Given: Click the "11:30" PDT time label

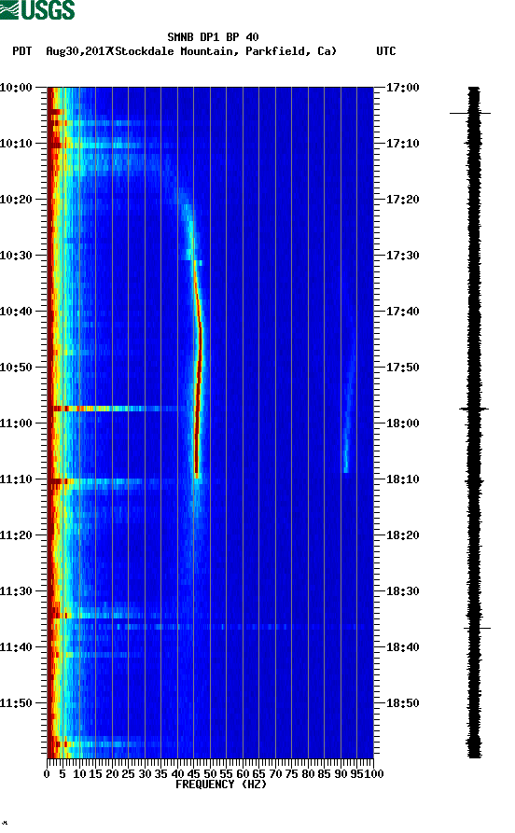Looking at the screenshot, I should (16, 591).
